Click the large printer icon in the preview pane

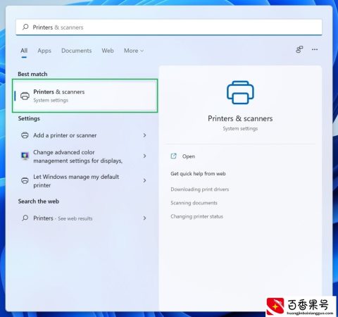(x=240, y=92)
